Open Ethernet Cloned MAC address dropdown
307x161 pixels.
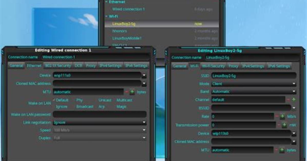point(144,84)
